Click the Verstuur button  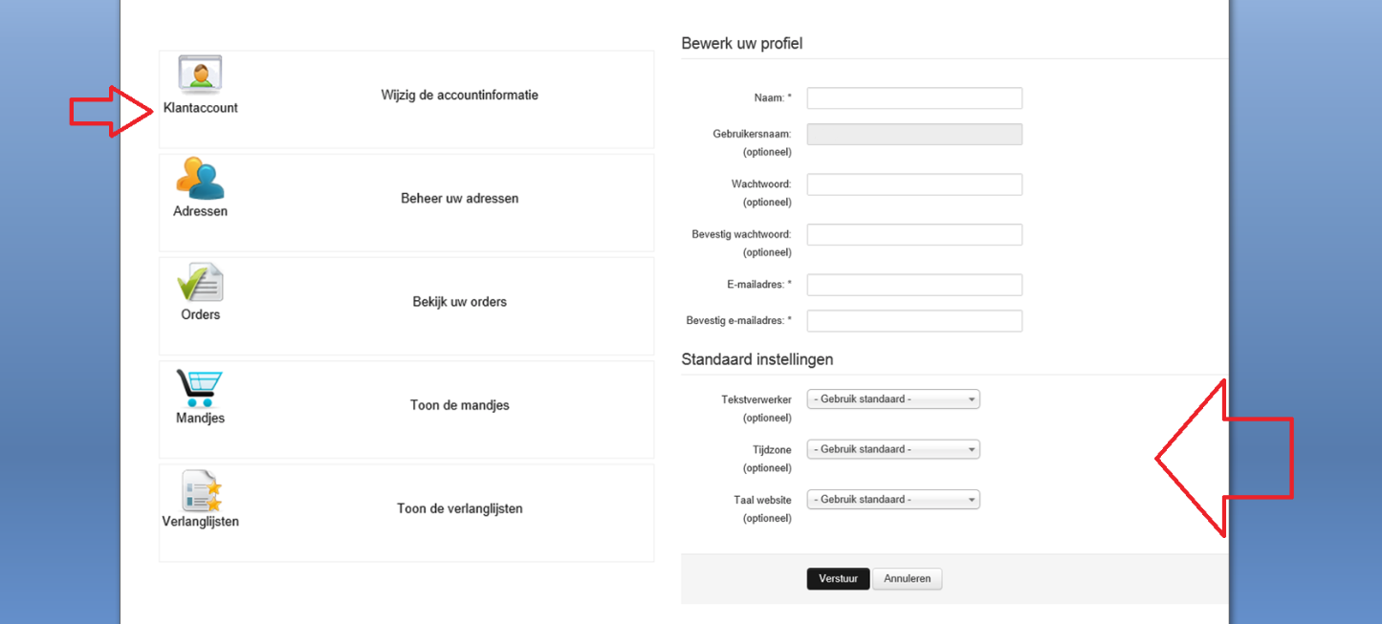coord(839,579)
